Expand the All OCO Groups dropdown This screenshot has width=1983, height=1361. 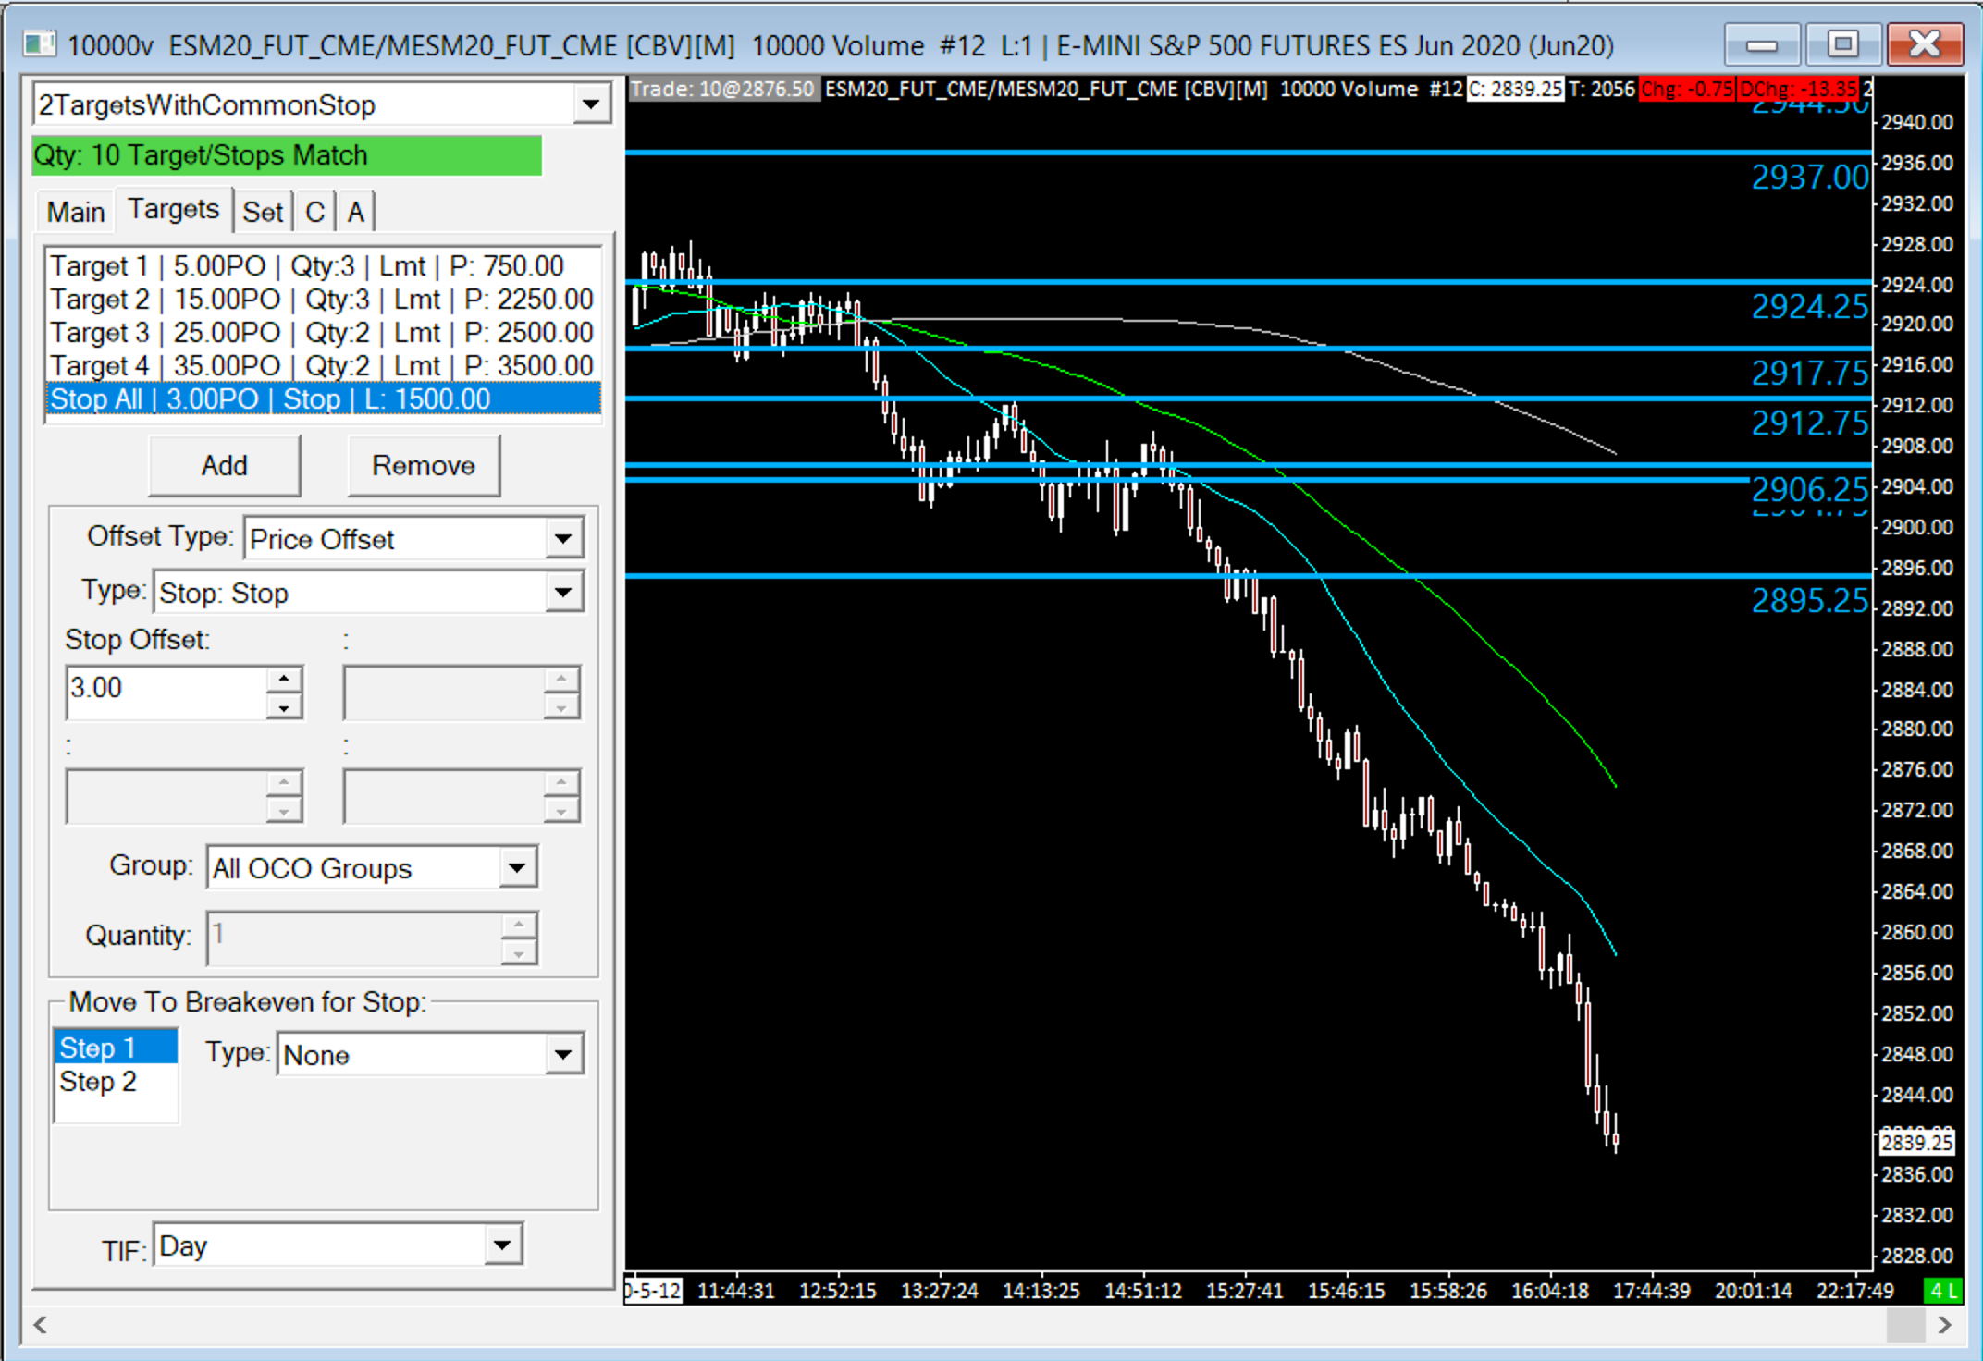pyautogui.click(x=517, y=868)
